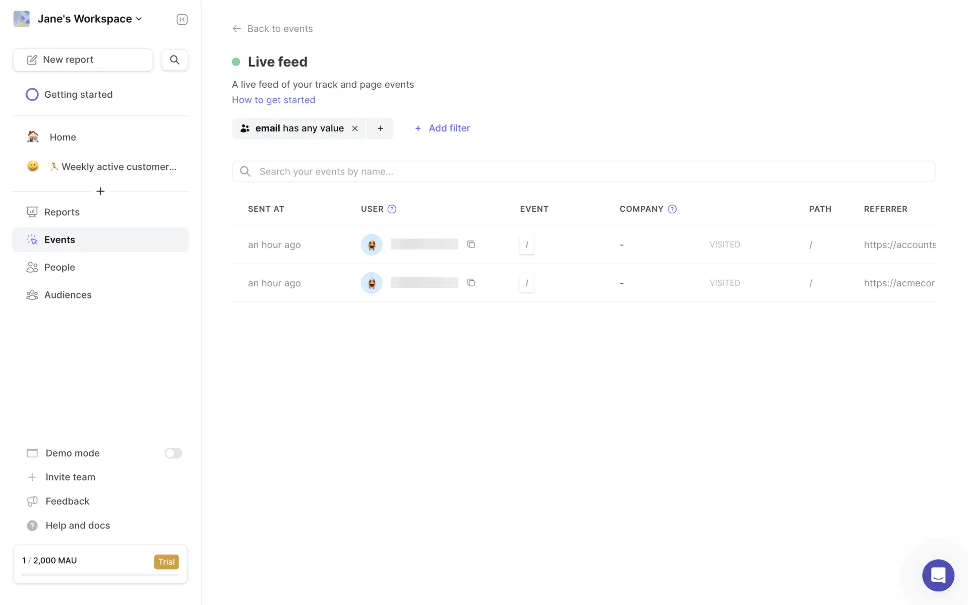Image resolution: width=968 pixels, height=605 pixels.
Task: Copy first row user identifier
Action: [471, 245]
